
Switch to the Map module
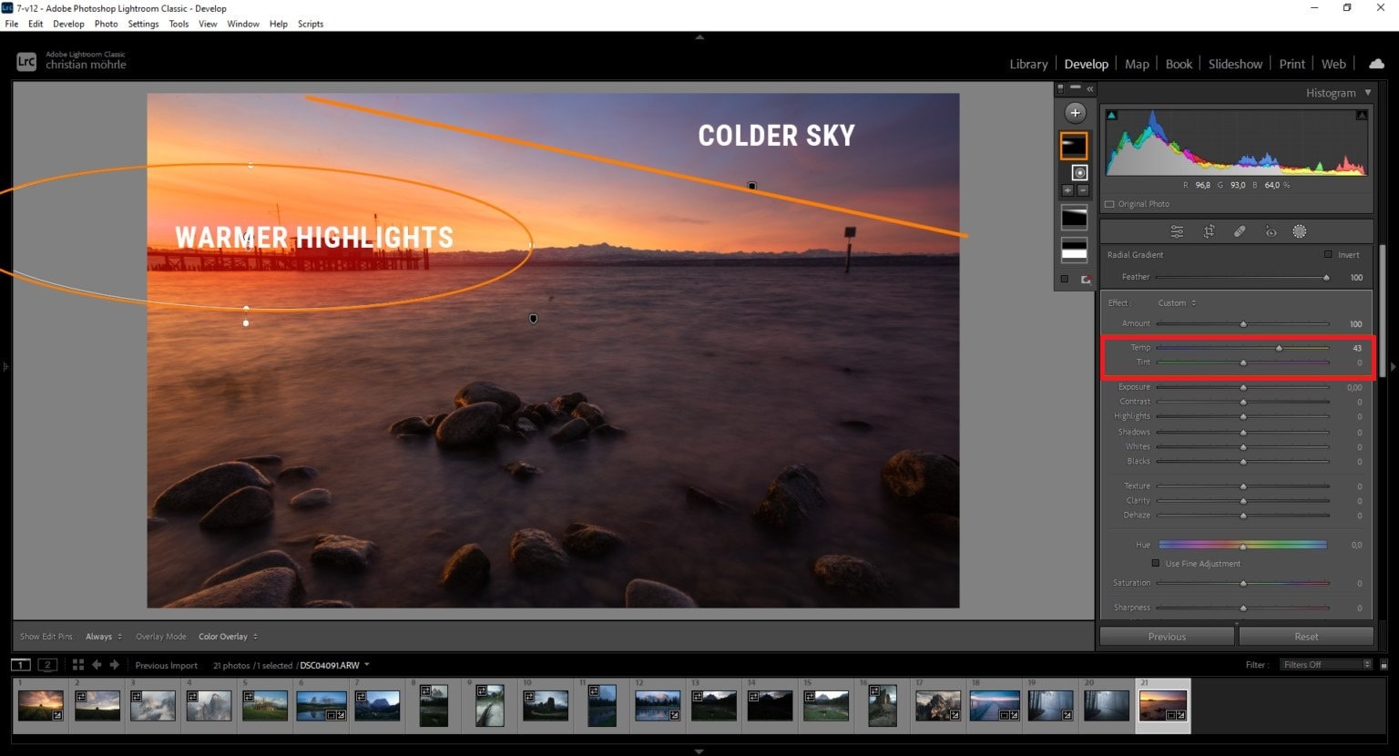tap(1137, 64)
